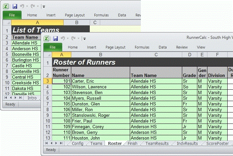Open redo history dropdown in Teams window
Screen dimensions: 233x156
(x=38, y=6)
